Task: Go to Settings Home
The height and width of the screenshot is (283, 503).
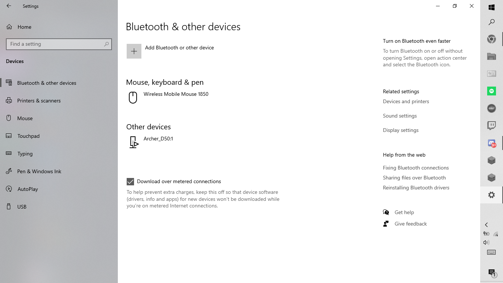Action: pyautogui.click(x=59, y=27)
